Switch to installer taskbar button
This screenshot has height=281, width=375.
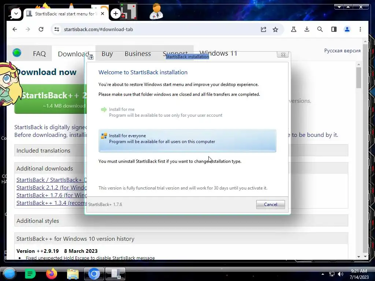[x=115, y=274]
